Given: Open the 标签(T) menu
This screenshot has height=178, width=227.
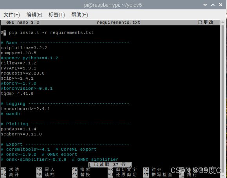Looking at the screenshot, I should (57, 14).
